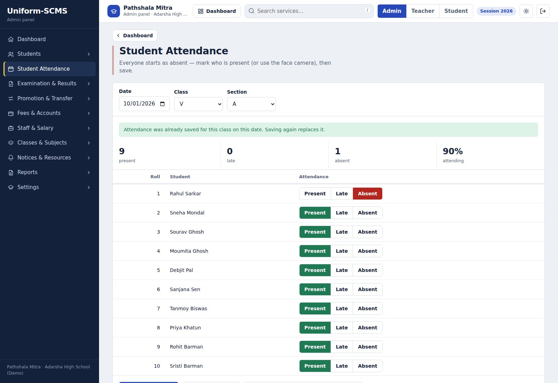Click the Date field 10/01/2026
This screenshot has width=558, height=383.
click(x=144, y=104)
